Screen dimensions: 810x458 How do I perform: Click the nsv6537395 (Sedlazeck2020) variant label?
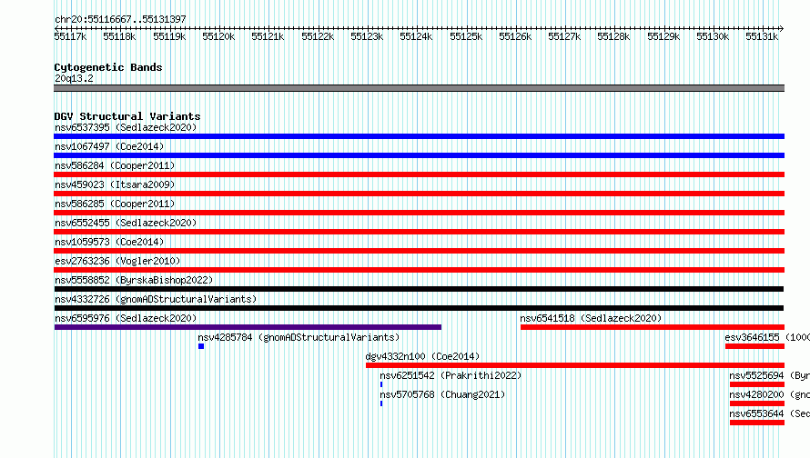coord(126,127)
